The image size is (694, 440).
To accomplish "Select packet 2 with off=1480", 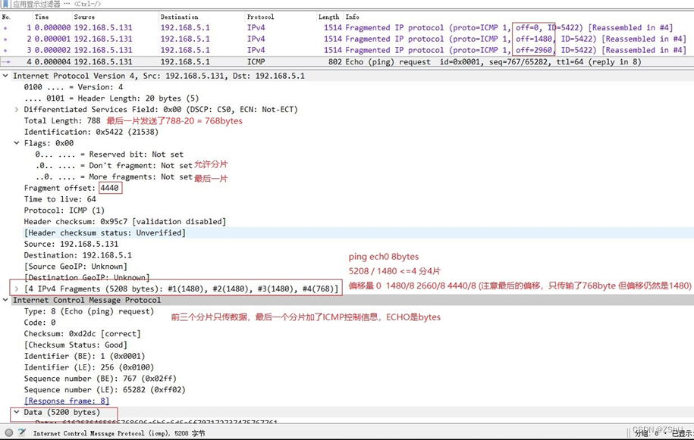I will pos(347,39).
